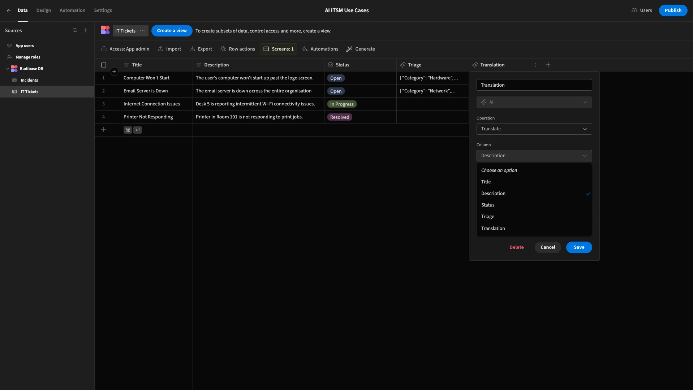The image size is (693, 390).
Task: Open Access: App admin settings
Action: point(125,49)
